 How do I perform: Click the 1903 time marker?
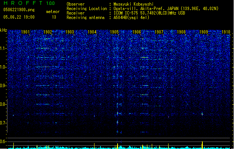click(x=70, y=32)
